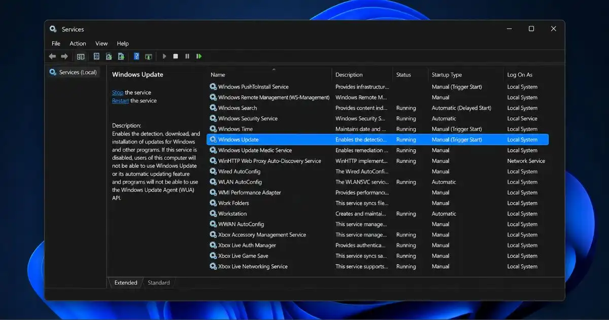The image size is (609, 320).
Task: Click gear icon beside Windows Time
Action: (x=213, y=129)
